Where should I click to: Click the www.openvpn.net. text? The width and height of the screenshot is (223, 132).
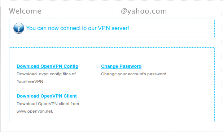pos(35,111)
